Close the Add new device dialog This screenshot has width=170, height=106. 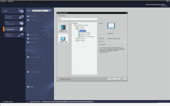(x=126, y=13)
